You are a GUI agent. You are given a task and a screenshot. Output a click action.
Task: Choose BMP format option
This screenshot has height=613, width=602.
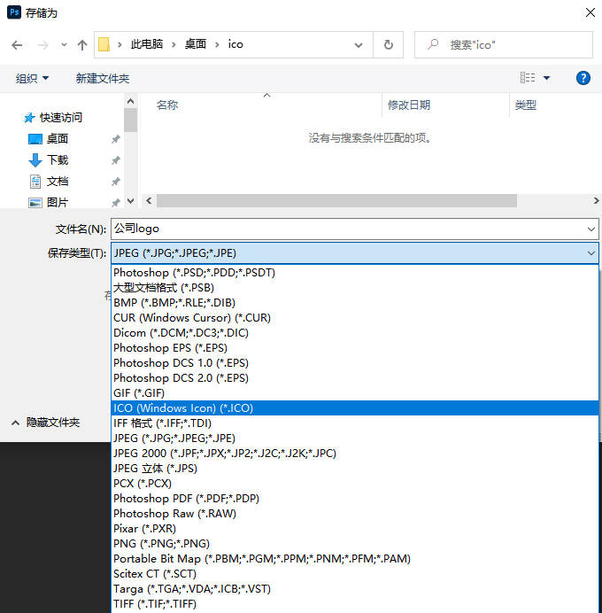355,303
